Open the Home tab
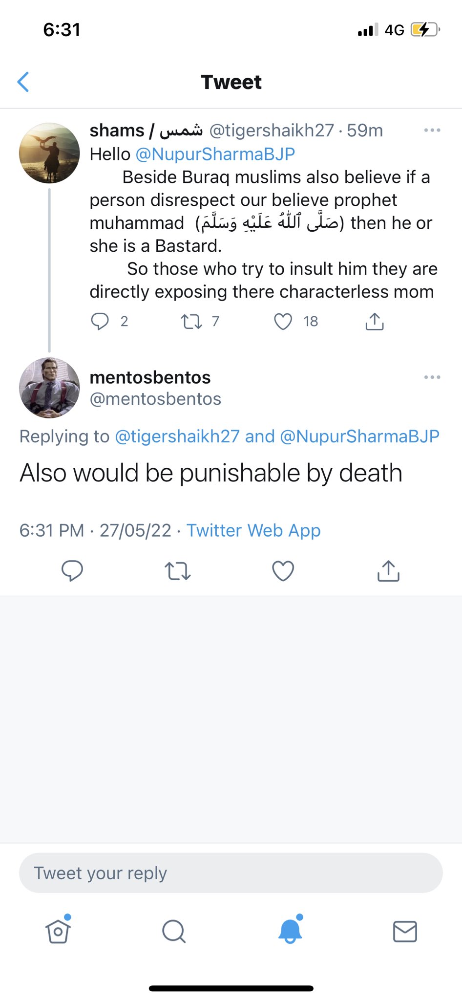The image size is (462, 1001). click(58, 931)
